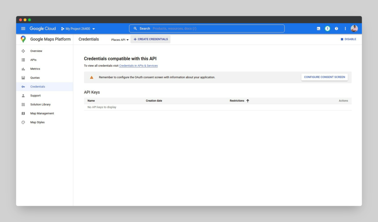Image resolution: width=378 pixels, height=222 pixels.
Task: Click the Actions column header
Action: (343, 101)
